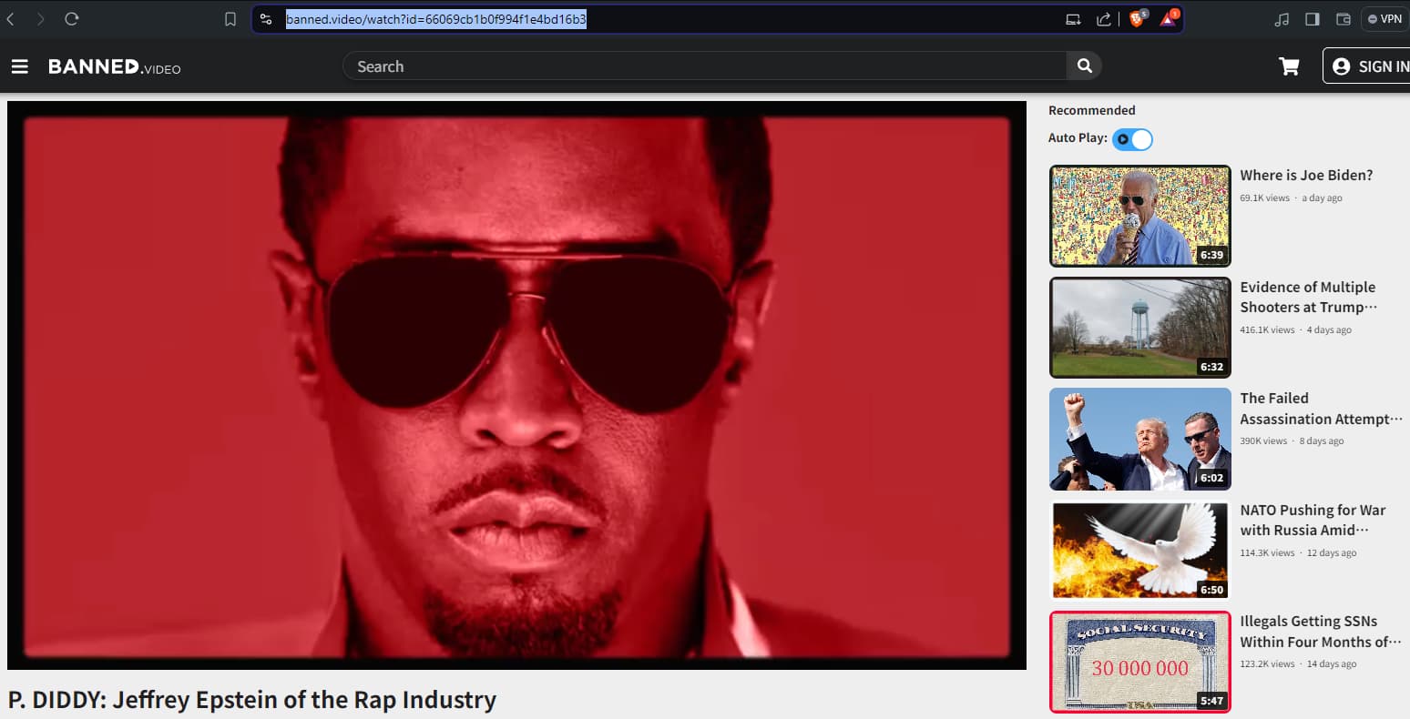Toggle the Auto Play switch
This screenshot has width=1410, height=719.
tap(1132, 139)
